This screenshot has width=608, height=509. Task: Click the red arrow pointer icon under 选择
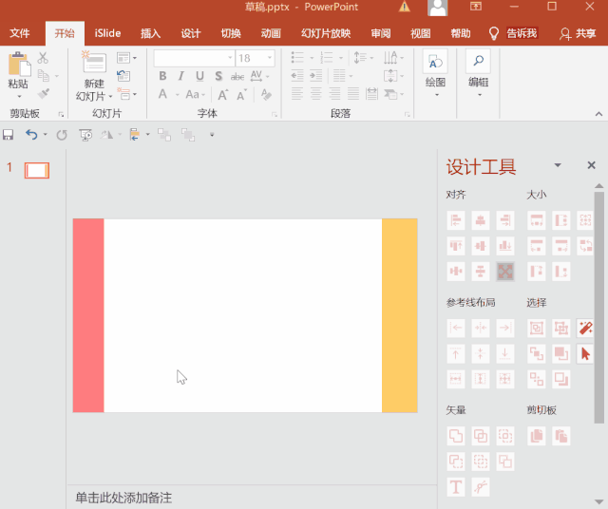(x=585, y=353)
